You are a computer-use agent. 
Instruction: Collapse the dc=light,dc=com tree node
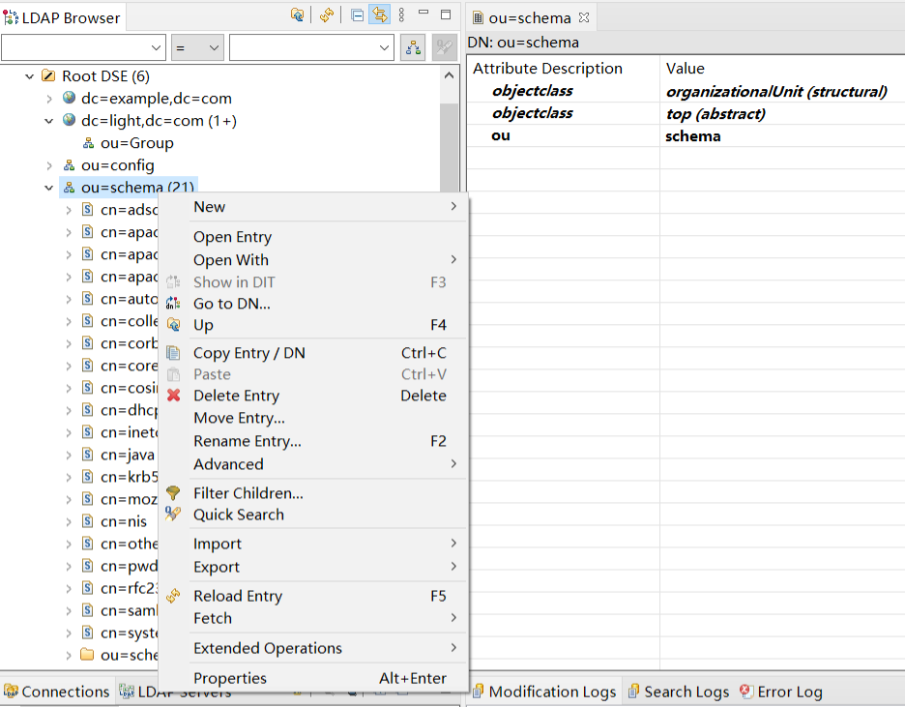pos(49,121)
